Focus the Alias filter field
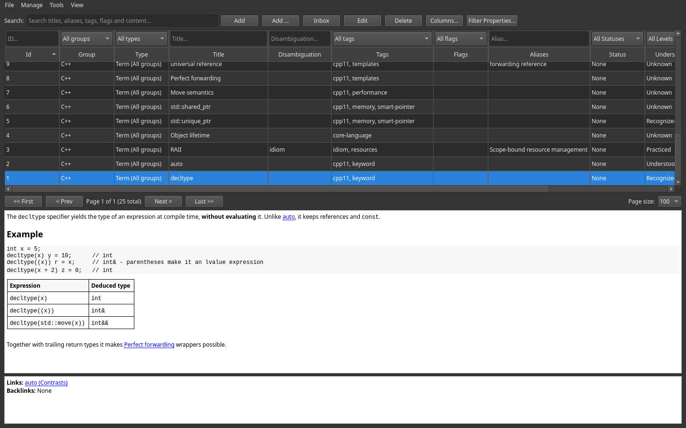Viewport: 686px width, 428px height. [539, 39]
